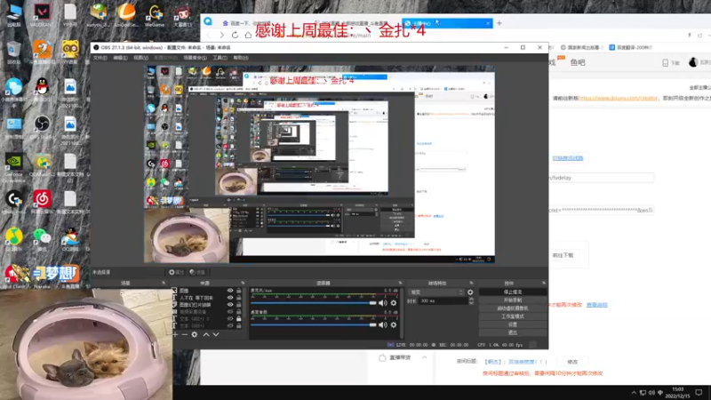Toggle visibility of 文本 (GDI+) 3 source
Image resolution: width=711 pixels, height=400 pixels.
pyautogui.click(x=230, y=319)
